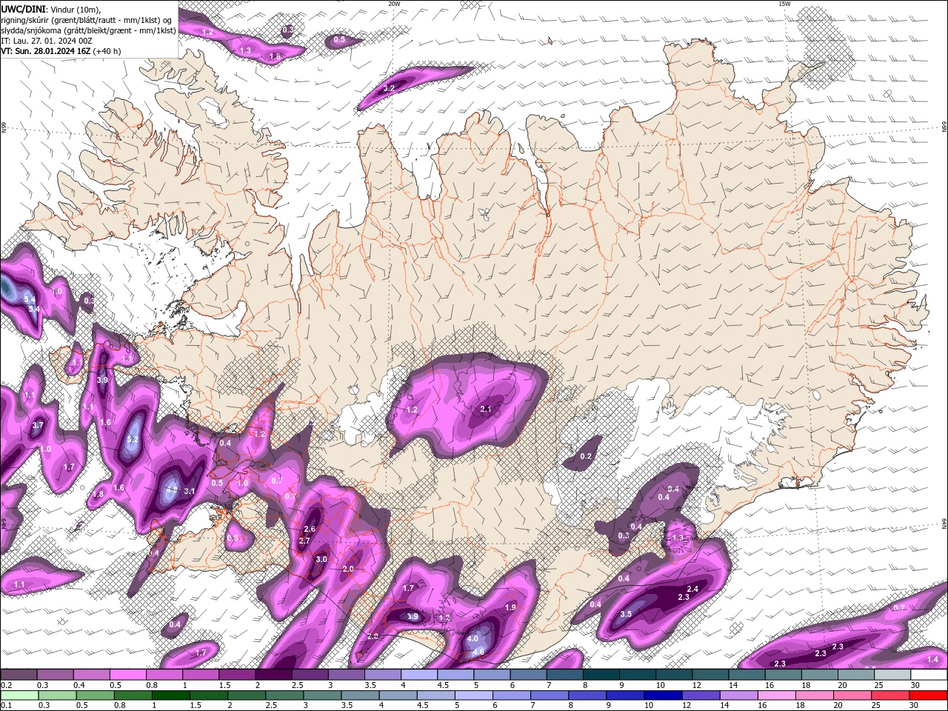Click the 1.9 precipitation value in the south
The image size is (948, 711).
click(510, 607)
